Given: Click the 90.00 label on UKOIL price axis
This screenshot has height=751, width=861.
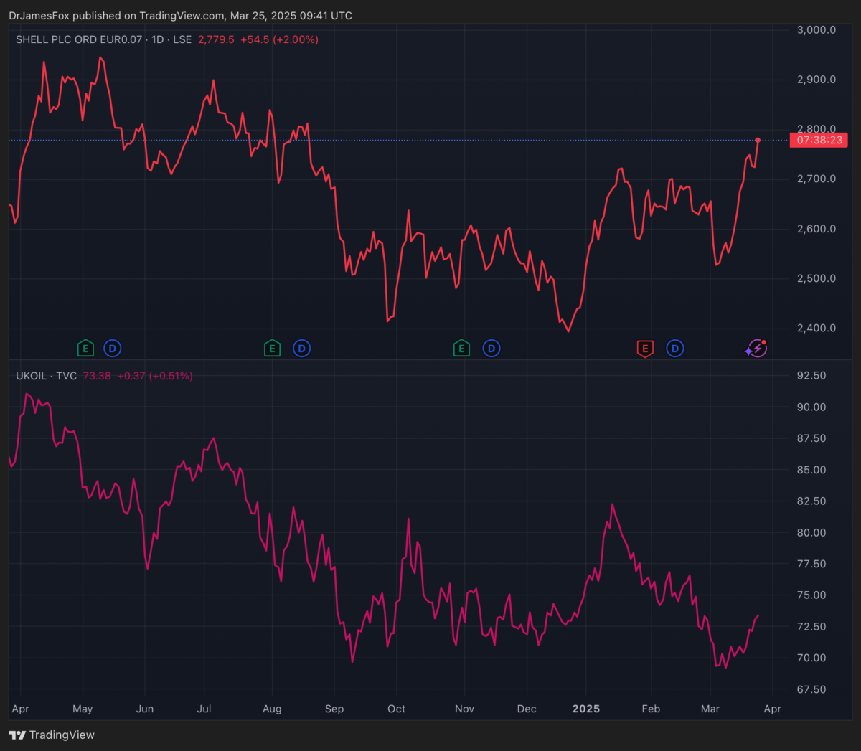Looking at the screenshot, I should coord(811,407).
